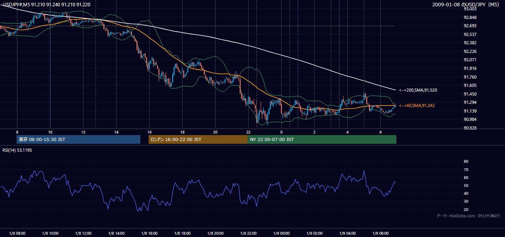Click RSI scale value 70

click(x=466, y=169)
